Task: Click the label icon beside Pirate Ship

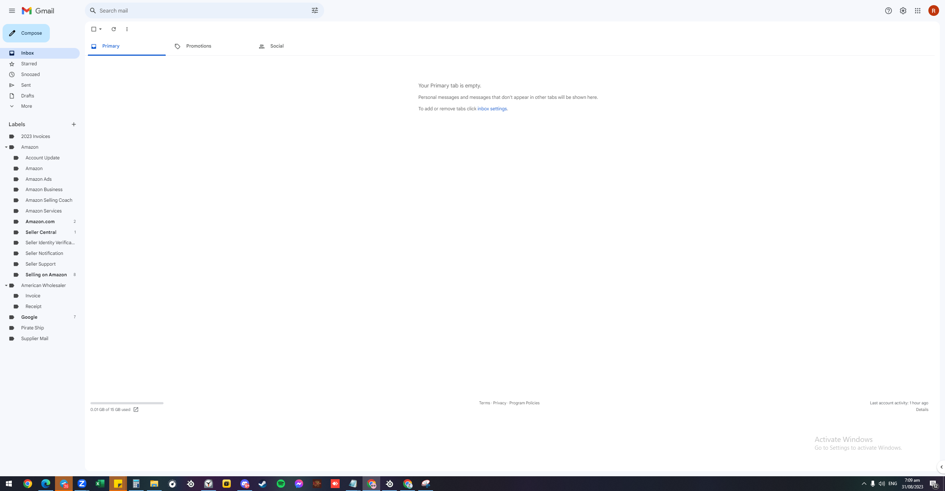Action: coord(12,328)
